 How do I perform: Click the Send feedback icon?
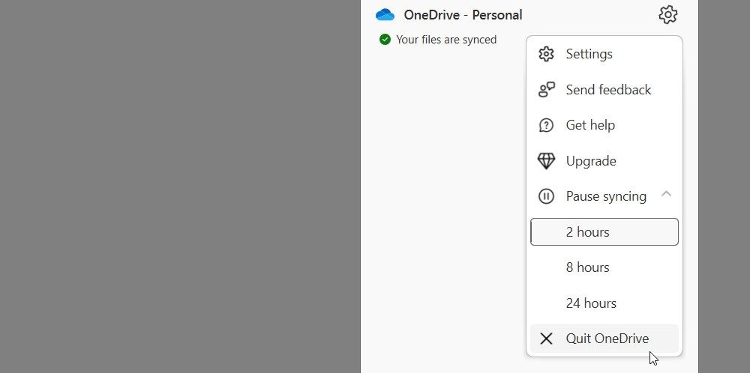point(546,90)
